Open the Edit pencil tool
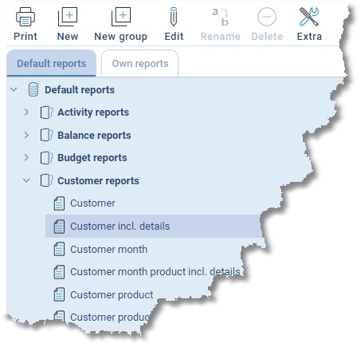Screen dimensions: 361x351 174,17
